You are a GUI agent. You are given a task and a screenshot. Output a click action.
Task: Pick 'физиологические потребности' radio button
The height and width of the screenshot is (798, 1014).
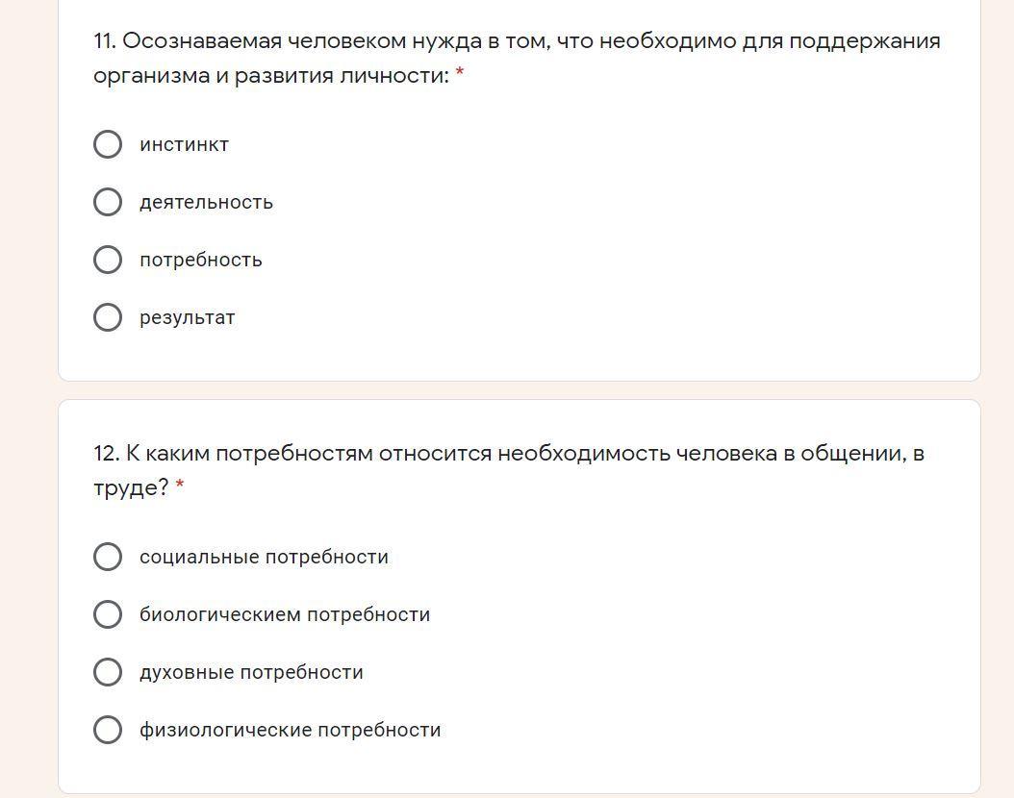coord(108,730)
